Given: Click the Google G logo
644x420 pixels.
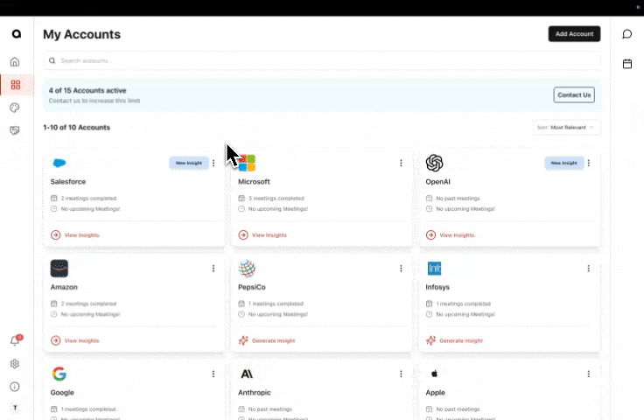Looking at the screenshot, I should [x=59, y=374].
